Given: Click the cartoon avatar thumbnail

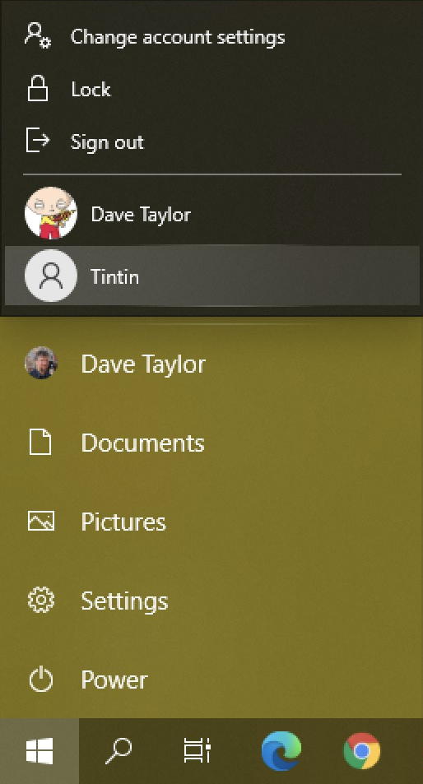Looking at the screenshot, I should (50, 213).
